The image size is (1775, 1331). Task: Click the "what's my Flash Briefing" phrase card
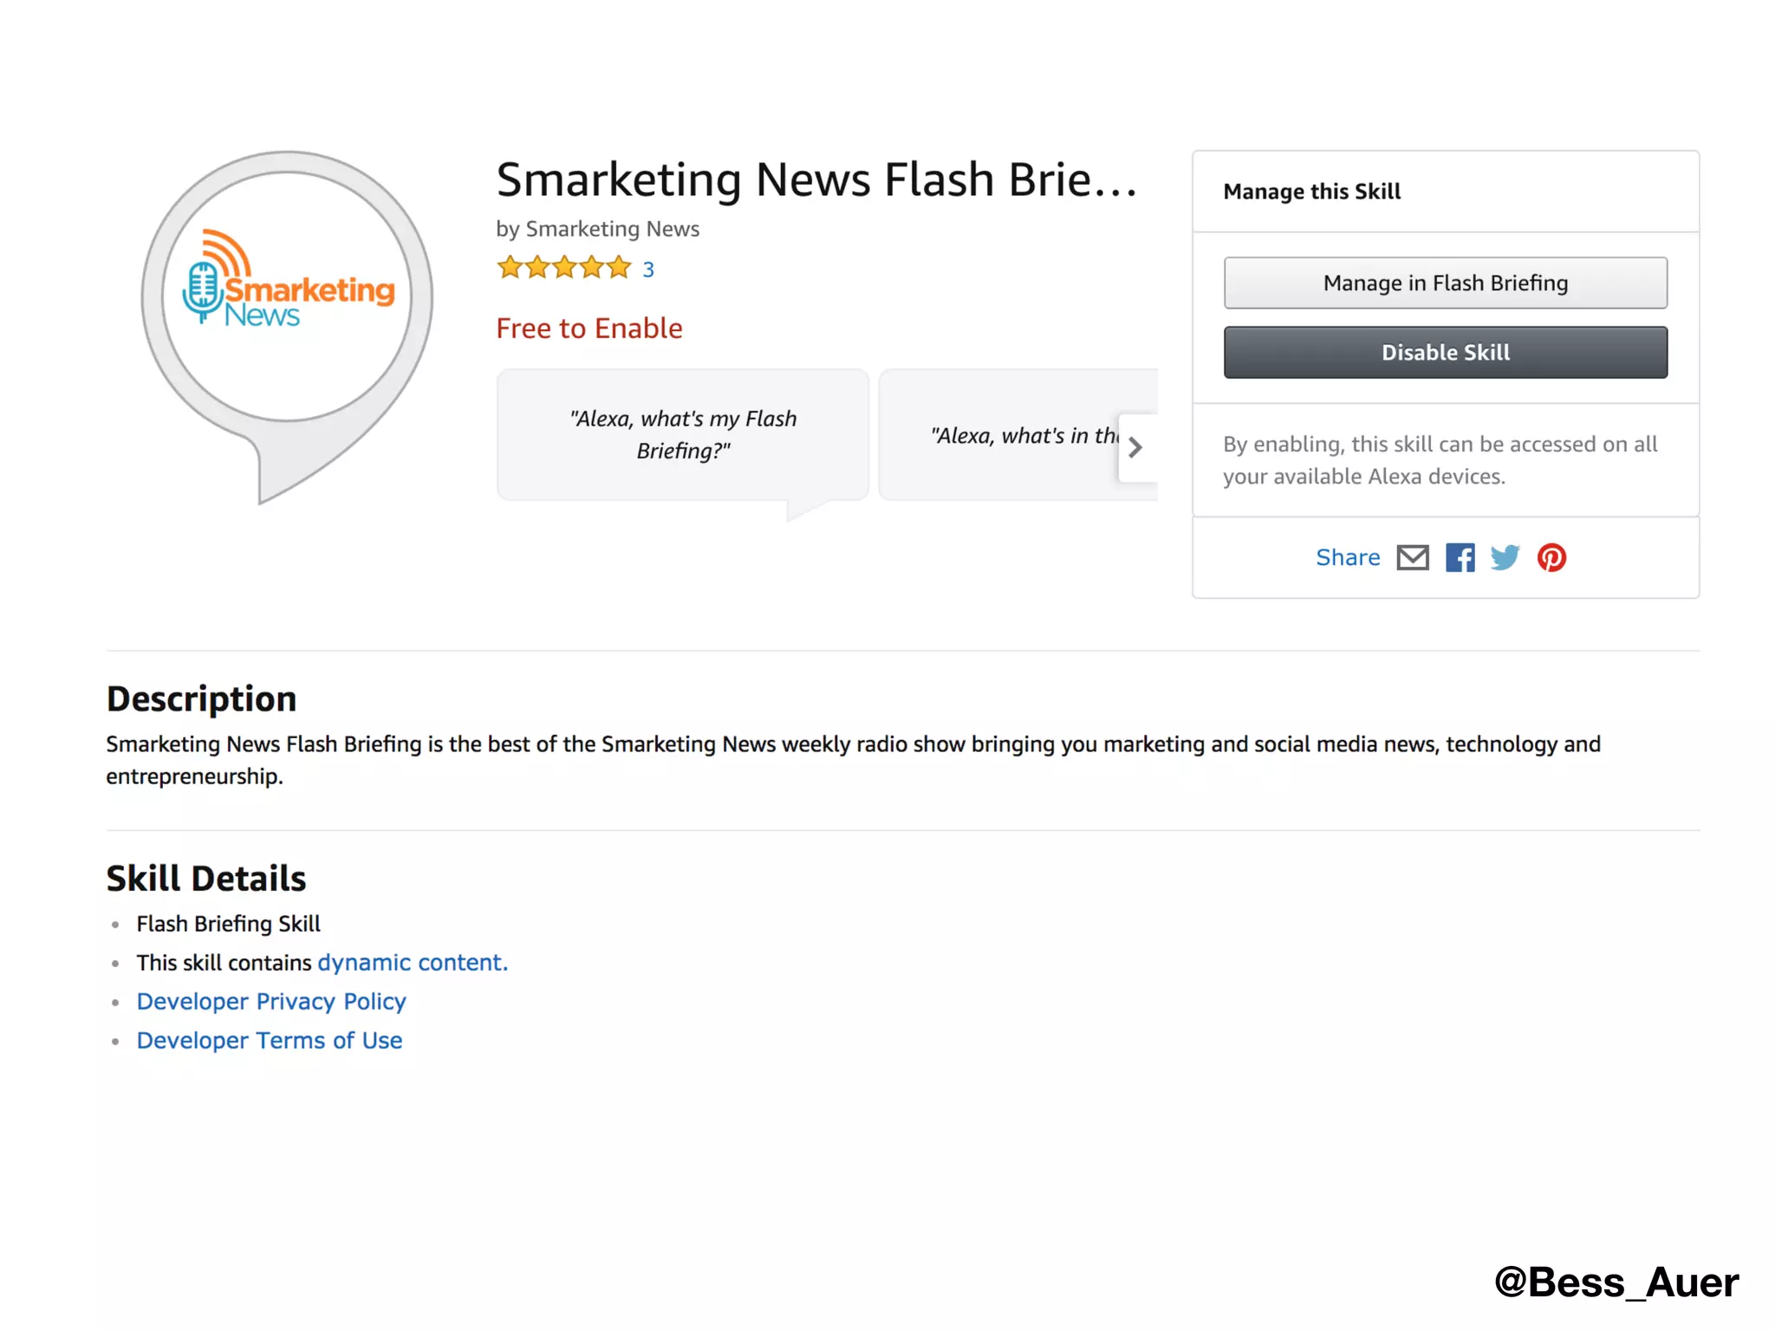pos(683,435)
